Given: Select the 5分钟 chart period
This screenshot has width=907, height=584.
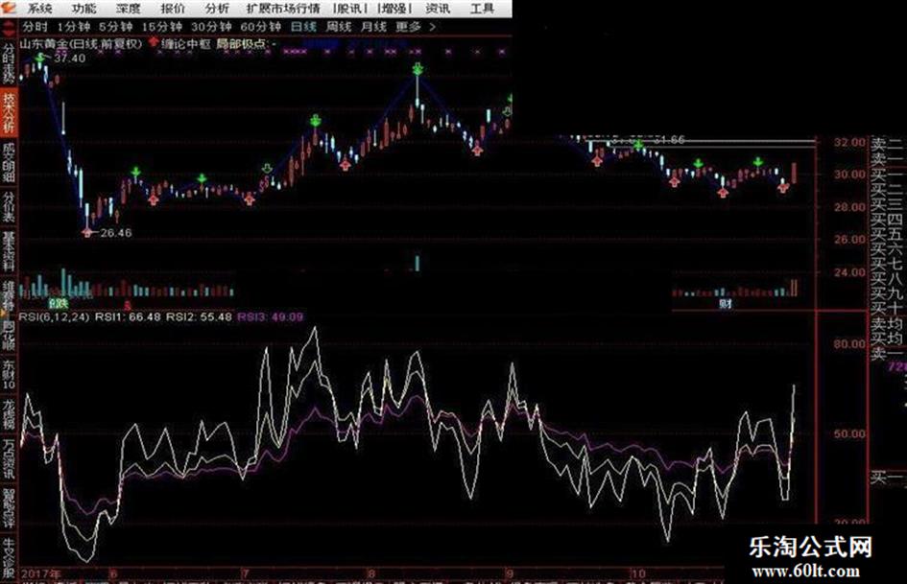Looking at the screenshot, I should pyautogui.click(x=115, y=27).
